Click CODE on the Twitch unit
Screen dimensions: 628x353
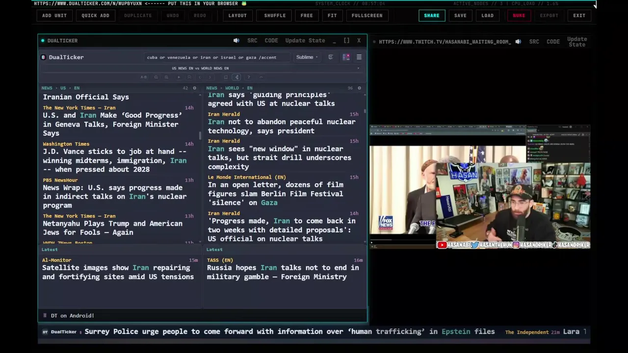tap(553, 42)
